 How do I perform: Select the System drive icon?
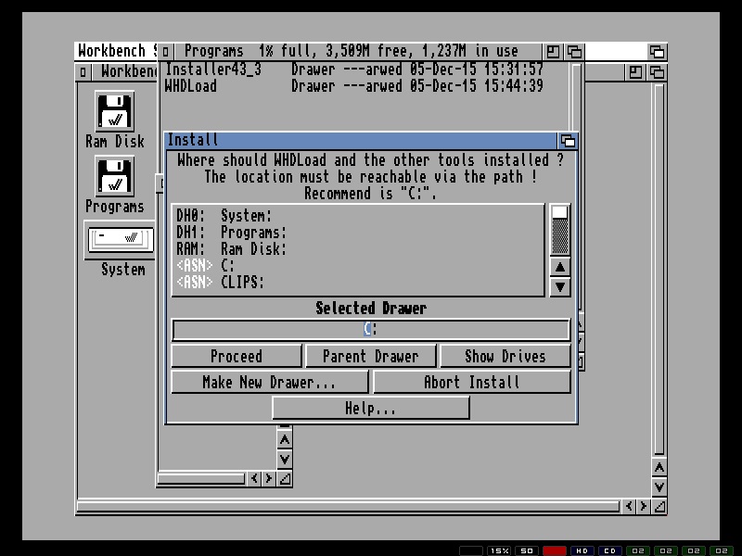[121, 239]
